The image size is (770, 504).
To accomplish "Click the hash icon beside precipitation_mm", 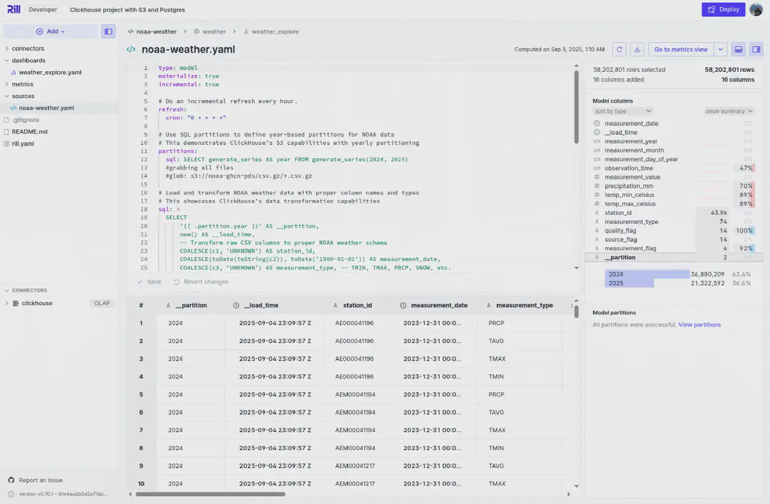I will (x=597, y=186).
